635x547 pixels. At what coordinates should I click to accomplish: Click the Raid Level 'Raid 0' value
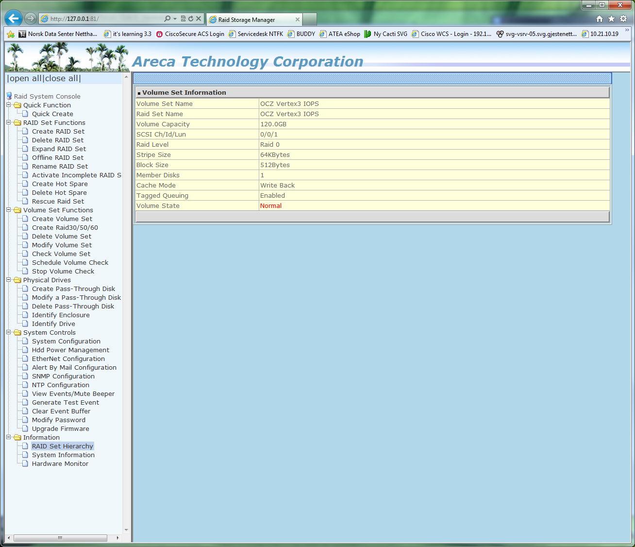pos(270,144)
